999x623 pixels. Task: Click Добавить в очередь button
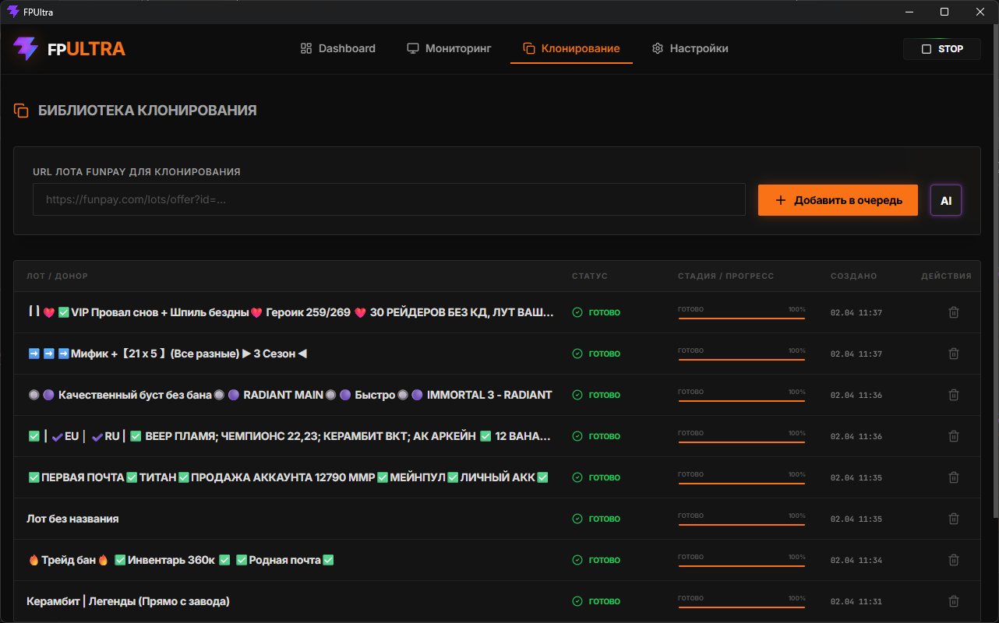838,200
